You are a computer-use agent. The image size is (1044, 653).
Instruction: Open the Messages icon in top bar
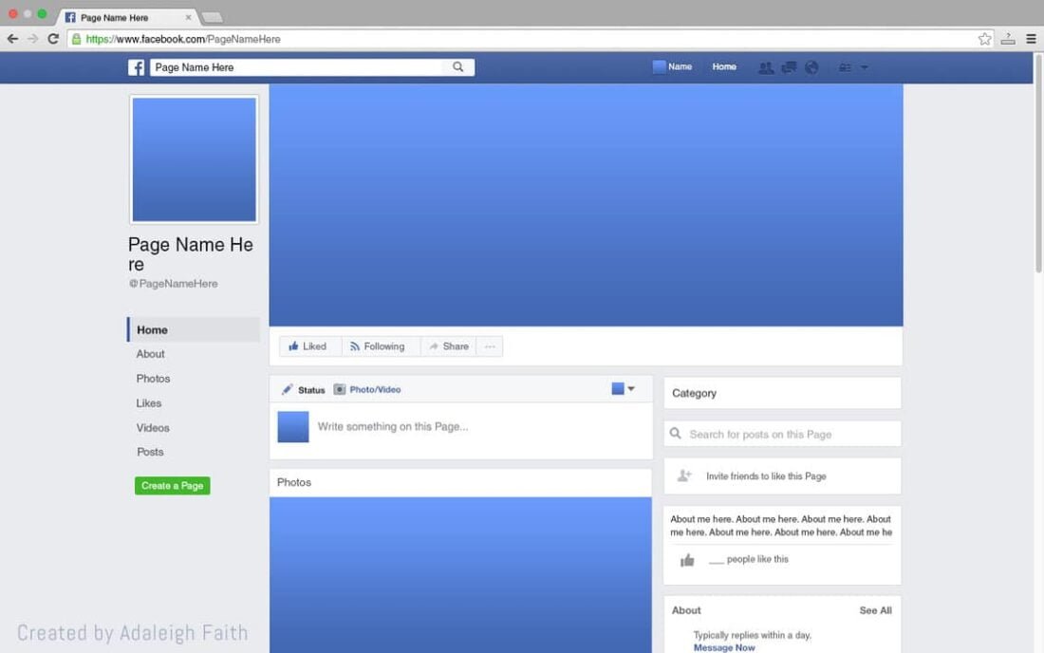pos(789,66)
